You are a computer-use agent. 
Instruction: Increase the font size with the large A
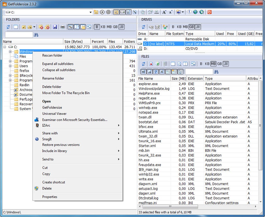[x=164, y=12]
